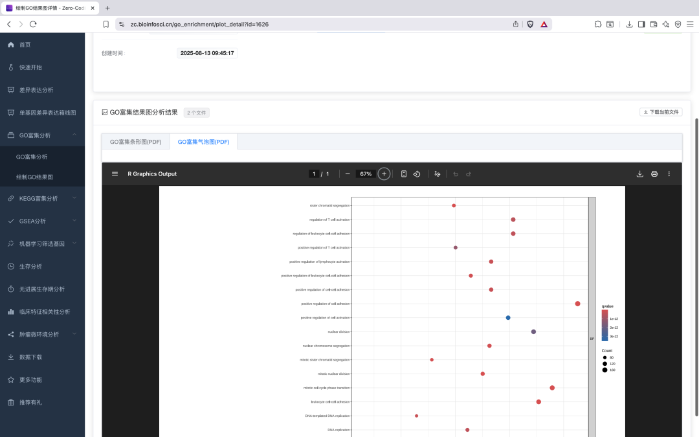Click the fit-to-page icon in PDF toolbar

tap(404, 174)
